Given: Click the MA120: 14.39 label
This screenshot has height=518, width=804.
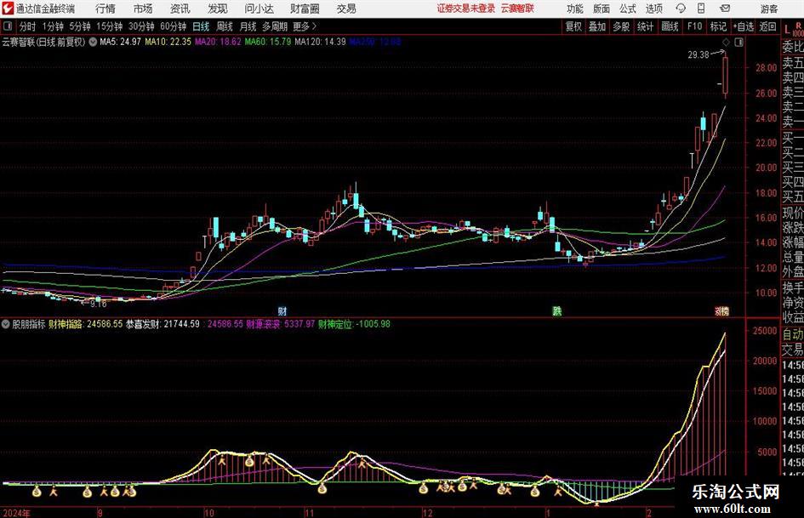Looking at the screenshot, I should point(321,42).
